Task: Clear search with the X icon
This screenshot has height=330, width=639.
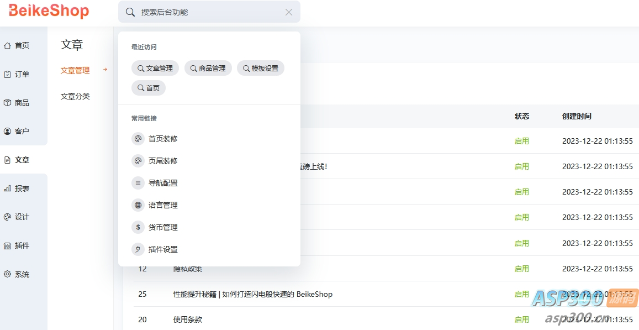Action: [x=289, y=12]
